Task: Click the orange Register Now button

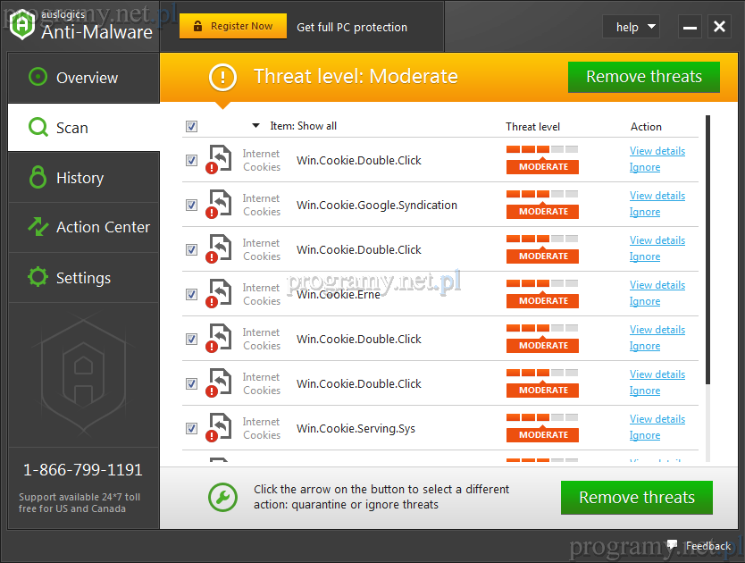Action: click(233, 27)
